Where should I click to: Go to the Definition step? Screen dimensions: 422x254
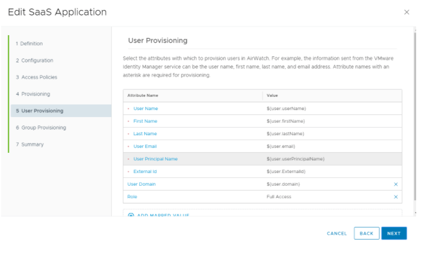tap(31, 44)
